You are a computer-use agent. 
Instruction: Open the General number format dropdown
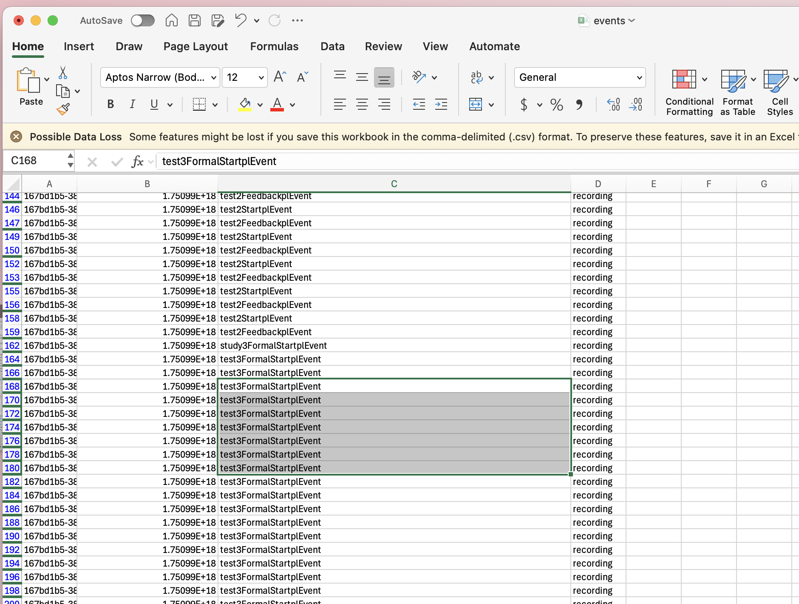pyautogui.click(x=639, y=78)
